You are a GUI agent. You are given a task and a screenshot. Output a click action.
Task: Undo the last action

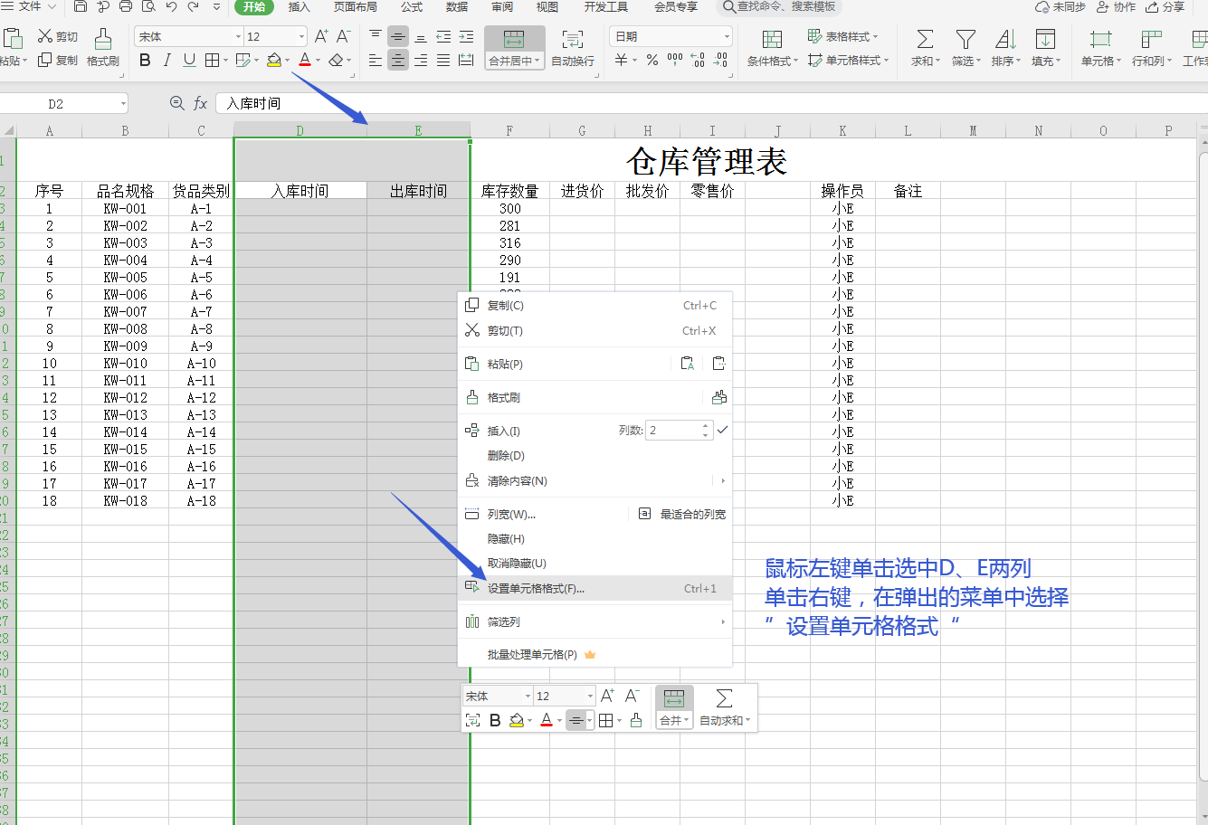coord(171,7)
